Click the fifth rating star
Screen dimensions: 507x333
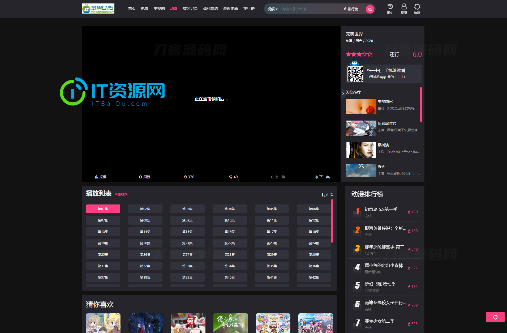click(x=370, y=54)
